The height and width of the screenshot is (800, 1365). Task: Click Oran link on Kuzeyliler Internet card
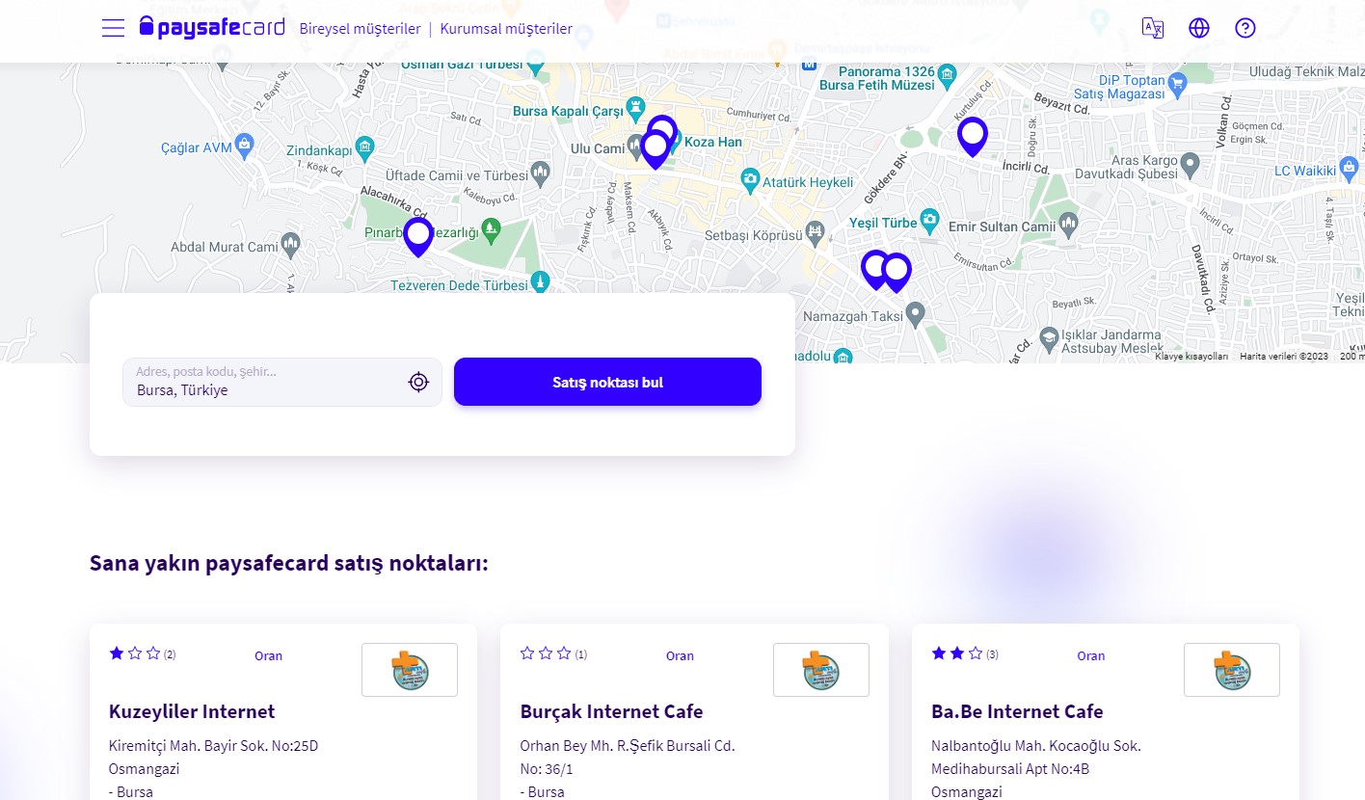coord(268,655)
